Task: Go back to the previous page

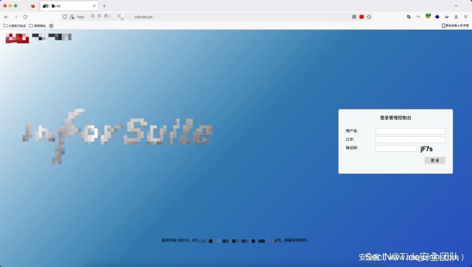Action: tap(6, 17)
